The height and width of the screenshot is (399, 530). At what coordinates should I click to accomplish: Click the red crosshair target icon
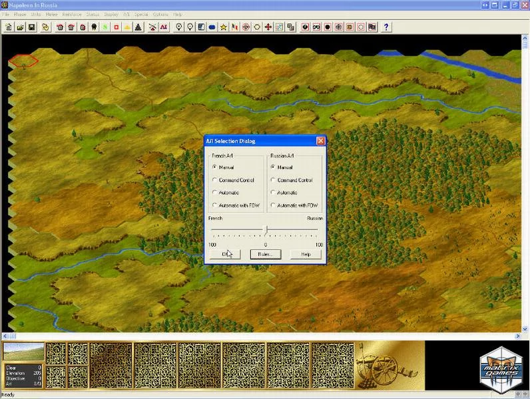click(246, 27)
